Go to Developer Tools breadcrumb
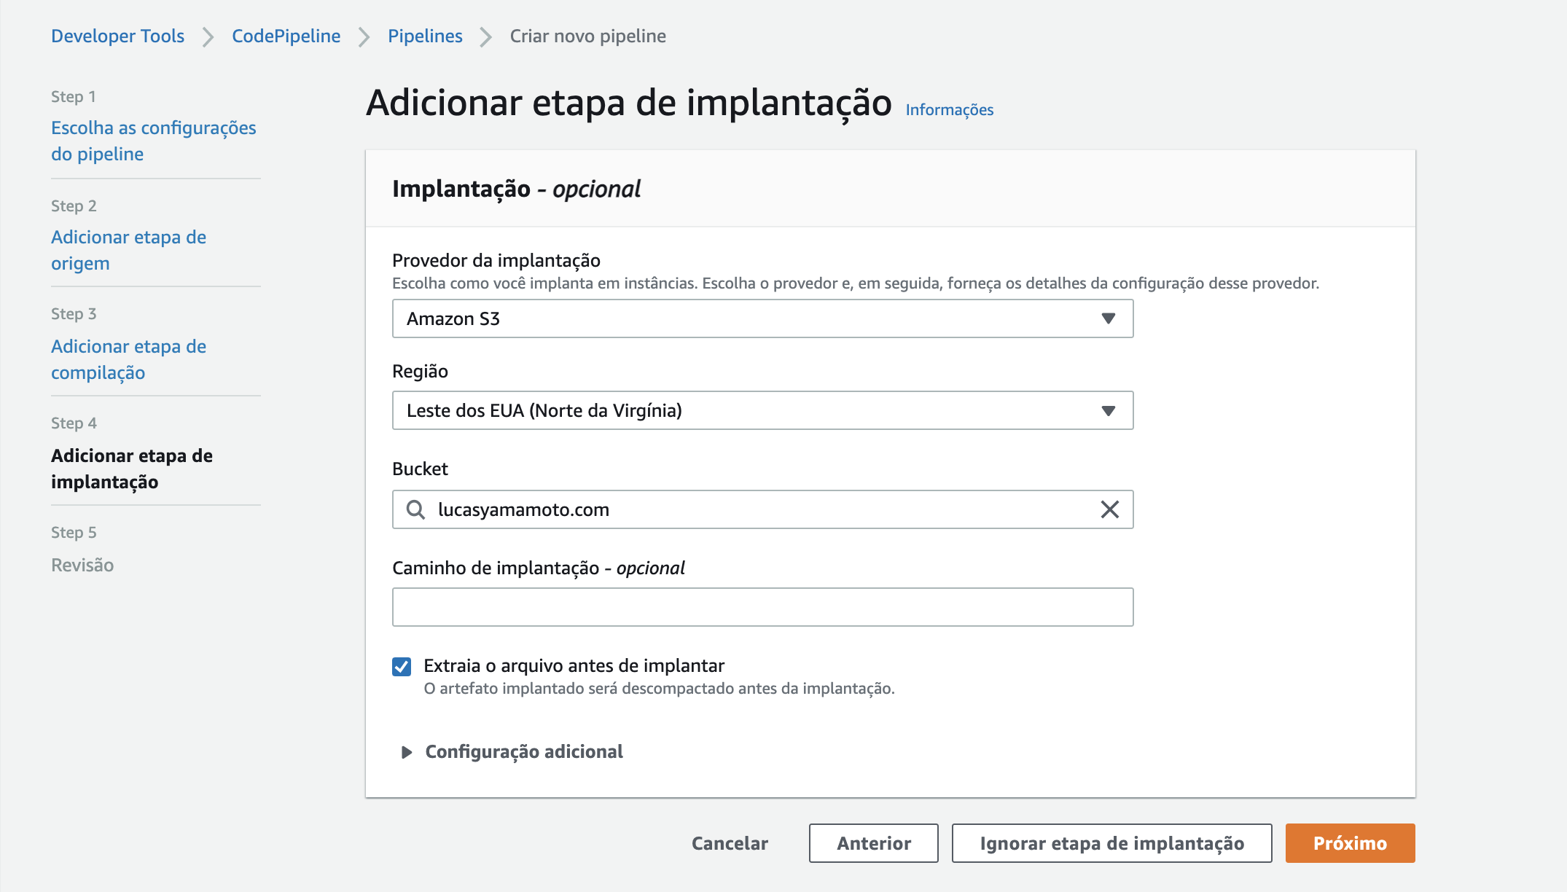 [x=117, y=36]
